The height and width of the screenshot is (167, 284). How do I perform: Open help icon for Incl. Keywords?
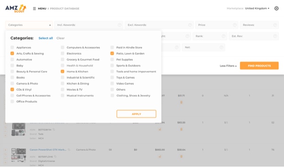(120, 25)
